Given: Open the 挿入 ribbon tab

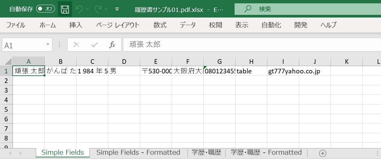Looking at the screenshot, I should [76, 25].
